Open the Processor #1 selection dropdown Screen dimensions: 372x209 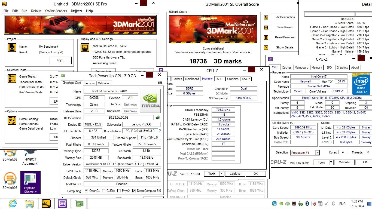click(317, 153)
